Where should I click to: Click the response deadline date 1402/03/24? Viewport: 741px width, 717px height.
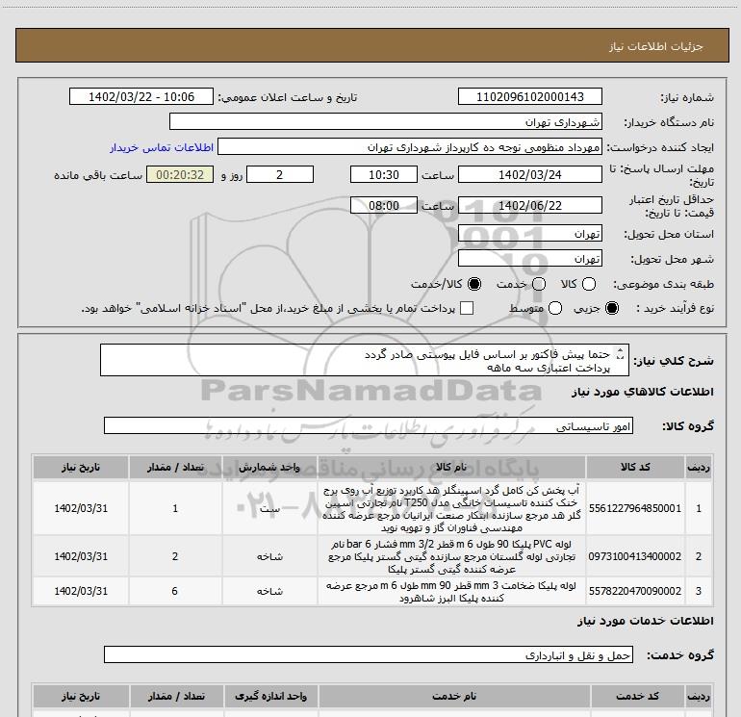tap(529, 174)
